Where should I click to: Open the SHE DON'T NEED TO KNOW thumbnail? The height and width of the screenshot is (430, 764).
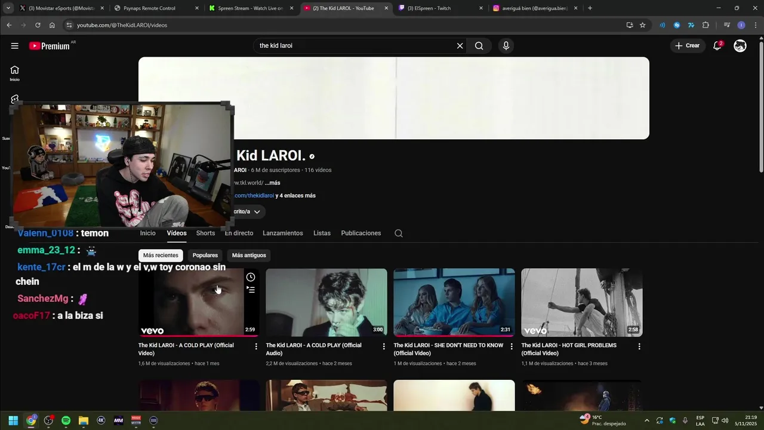(454, 302)
